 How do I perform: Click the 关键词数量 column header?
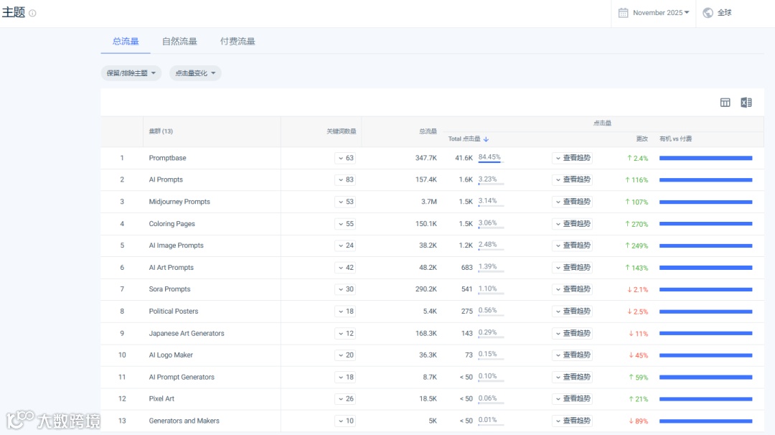click(341, 131)
